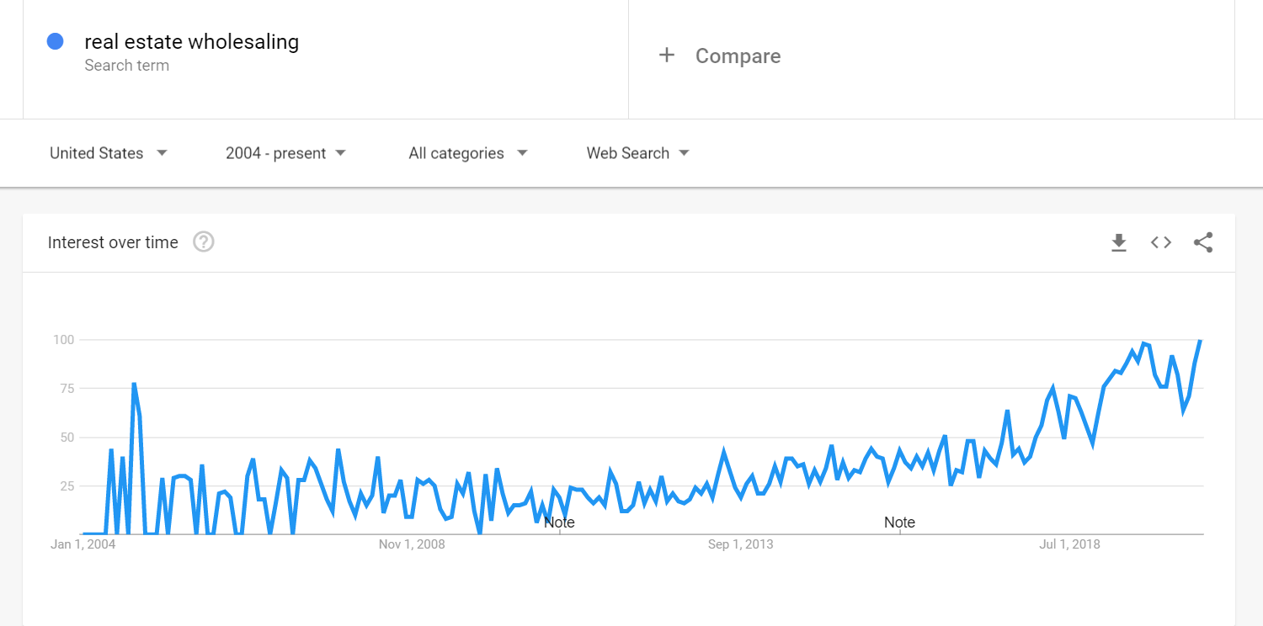This screenshot has width=1263, height=626.
Task: Click the Sep 1, 2013 axis label
Action: pyautogui.click(x=740, y=544)
